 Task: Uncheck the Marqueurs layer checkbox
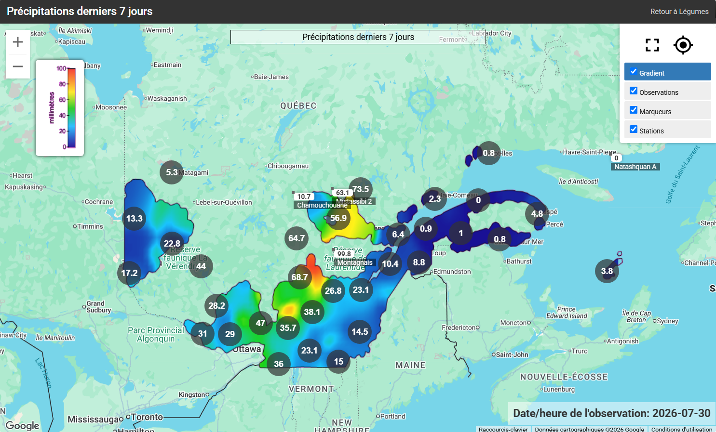(x=634, y=110)
